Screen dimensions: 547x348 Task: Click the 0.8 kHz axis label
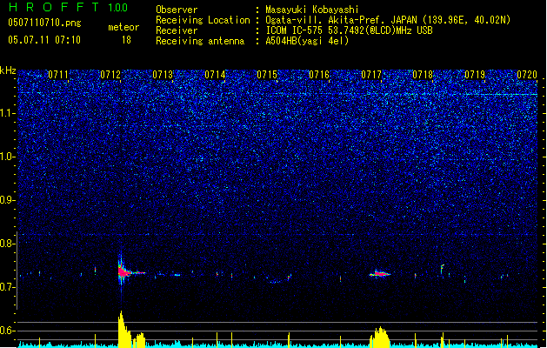point(8,244)
